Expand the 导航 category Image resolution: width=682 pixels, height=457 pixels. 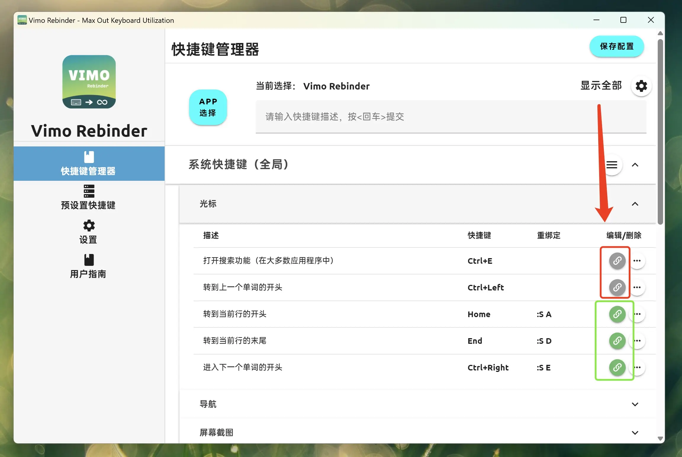pos(635,404)
